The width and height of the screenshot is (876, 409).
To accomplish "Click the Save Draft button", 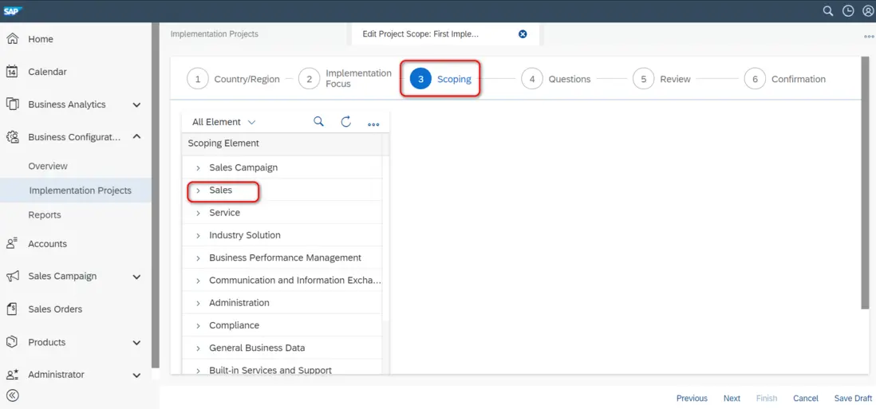I will (853, 398).
